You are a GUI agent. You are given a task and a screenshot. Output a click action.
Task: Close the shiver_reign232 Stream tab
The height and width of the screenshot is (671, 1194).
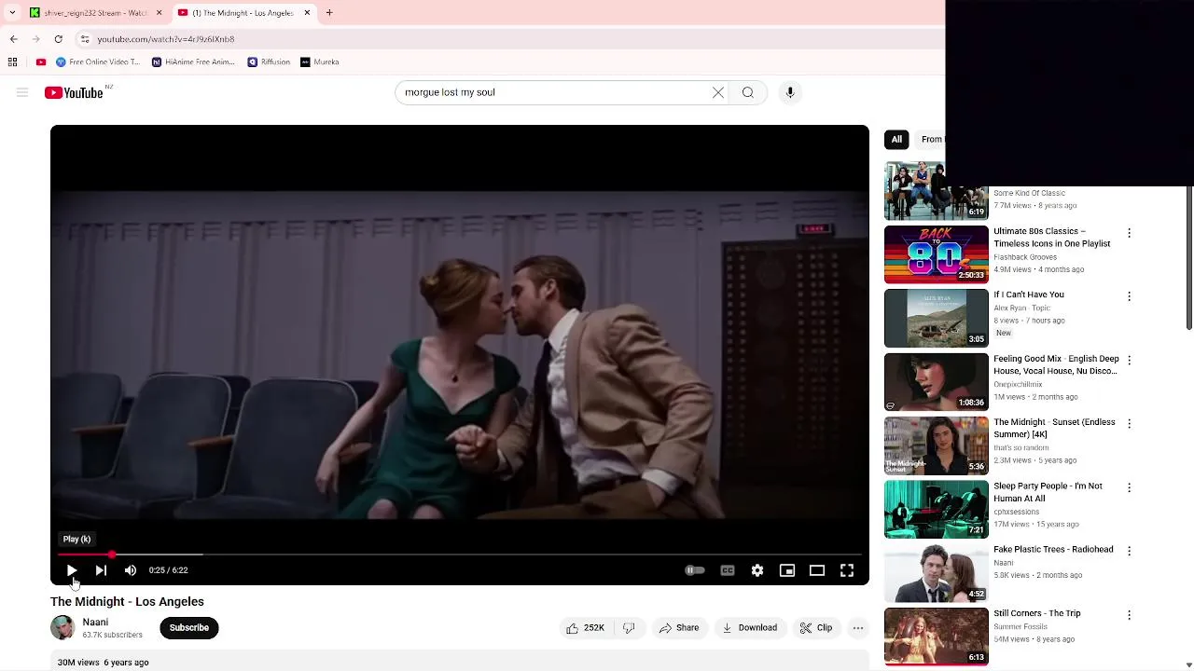pos(159,13)
